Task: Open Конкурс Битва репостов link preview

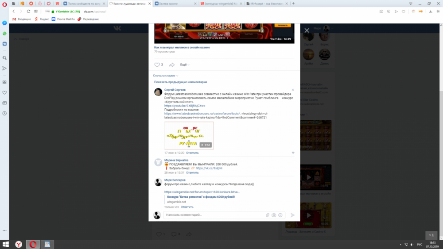Action: click(x=201, y=197)
